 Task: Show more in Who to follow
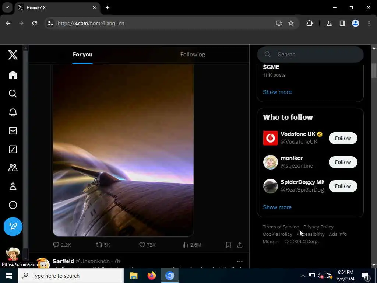tap(277, 207)
